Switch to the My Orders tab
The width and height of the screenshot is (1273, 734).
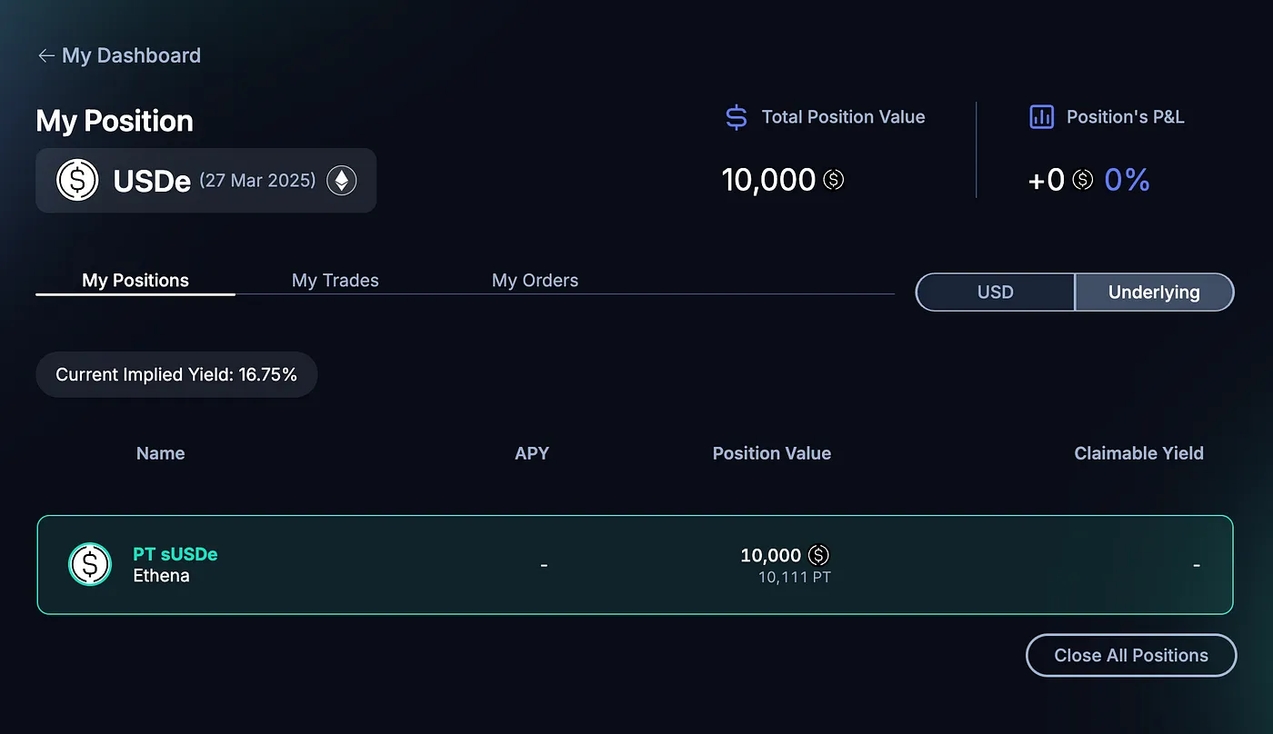(x=535, y=281)
